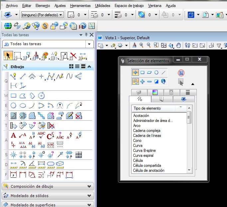The width and height of the screenshot is (227, 207).
Task: Open the active color dropdown arrow
Action: [85, 15]
